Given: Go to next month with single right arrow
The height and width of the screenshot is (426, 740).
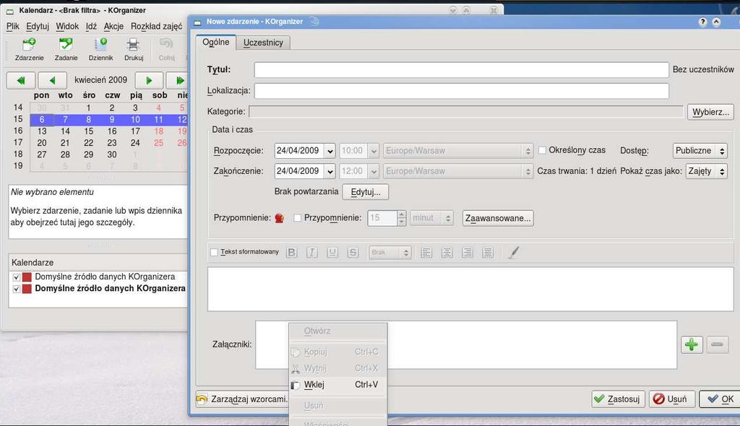Looking at the screenshot, I should [149, 80].
